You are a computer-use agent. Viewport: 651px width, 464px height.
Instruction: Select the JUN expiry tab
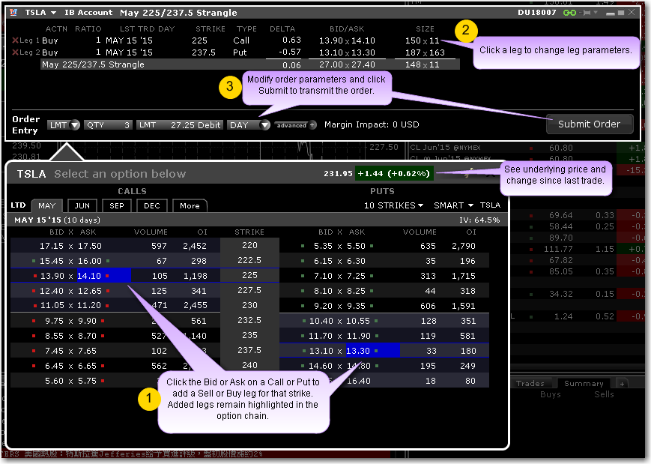tap(82, 206)
